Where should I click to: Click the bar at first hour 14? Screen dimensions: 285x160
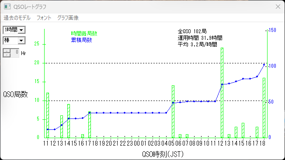[69, 121]
